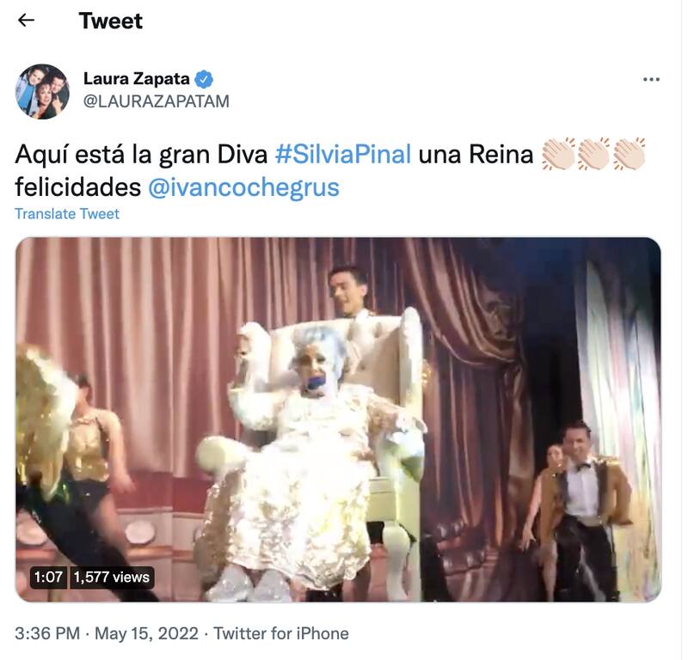Click the Twitter for iPhone source link

(x=281, y=634)
